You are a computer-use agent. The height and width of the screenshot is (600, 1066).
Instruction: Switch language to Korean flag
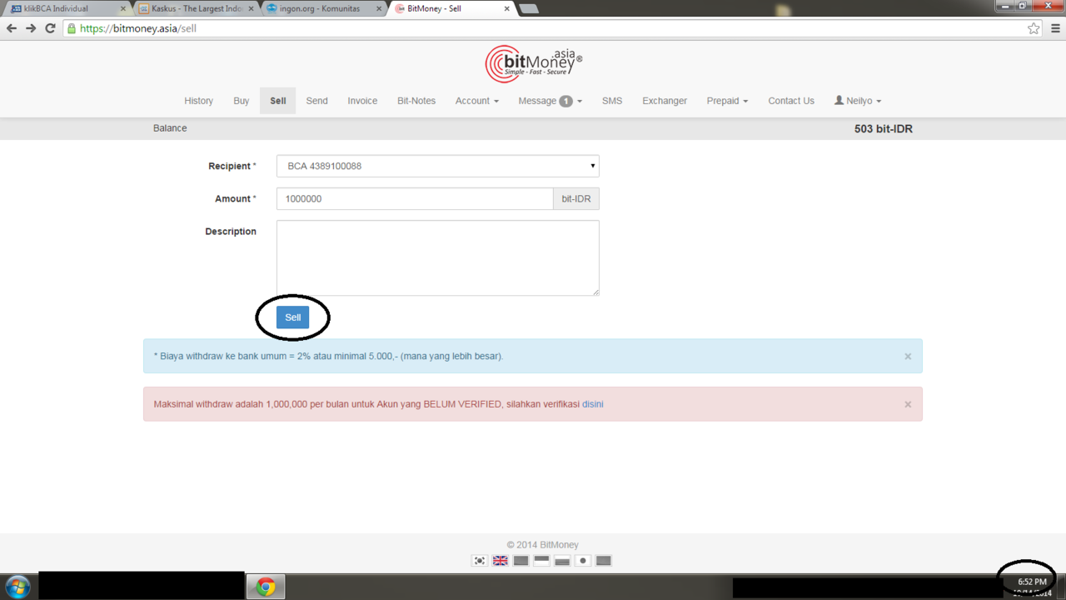point(480,561)
